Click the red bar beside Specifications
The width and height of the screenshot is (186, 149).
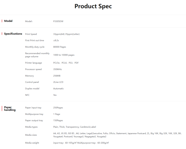(2, 34)
